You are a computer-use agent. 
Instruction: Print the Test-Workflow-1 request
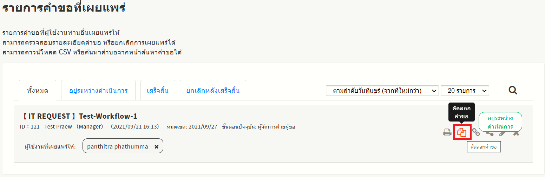coord(447,132)
